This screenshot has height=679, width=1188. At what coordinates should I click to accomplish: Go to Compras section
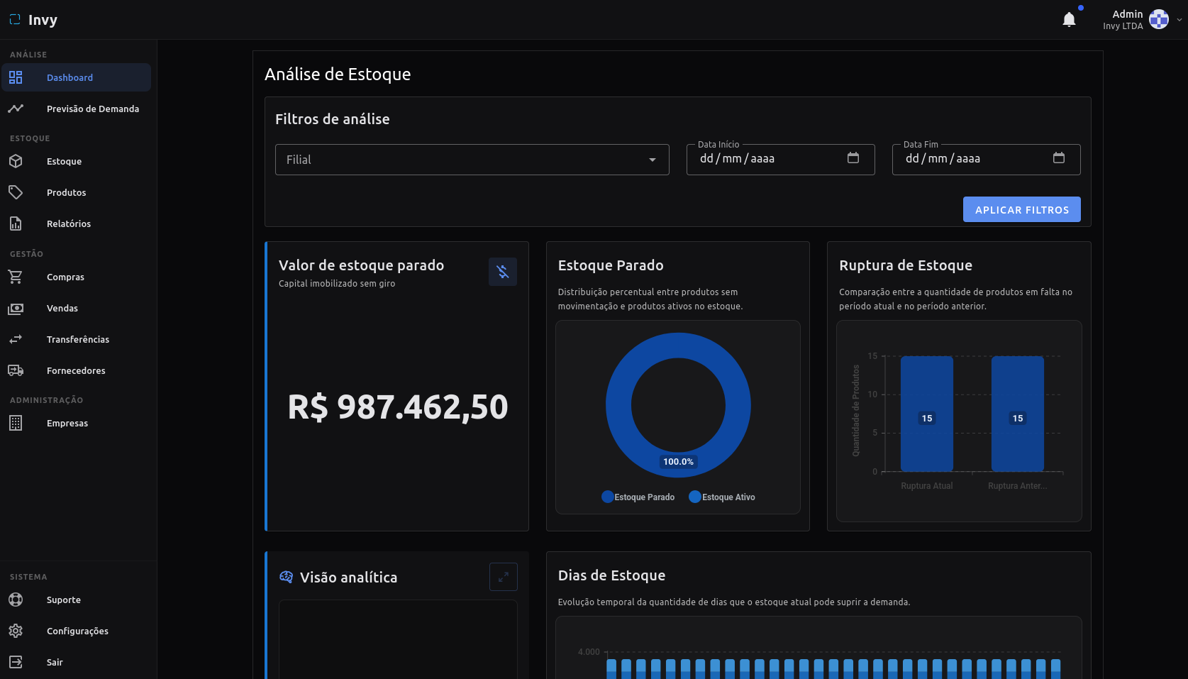point(76,277)
